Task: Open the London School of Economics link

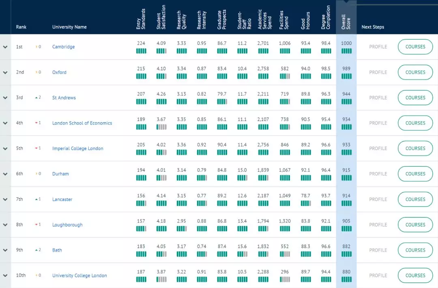Action: click(82, 123)
